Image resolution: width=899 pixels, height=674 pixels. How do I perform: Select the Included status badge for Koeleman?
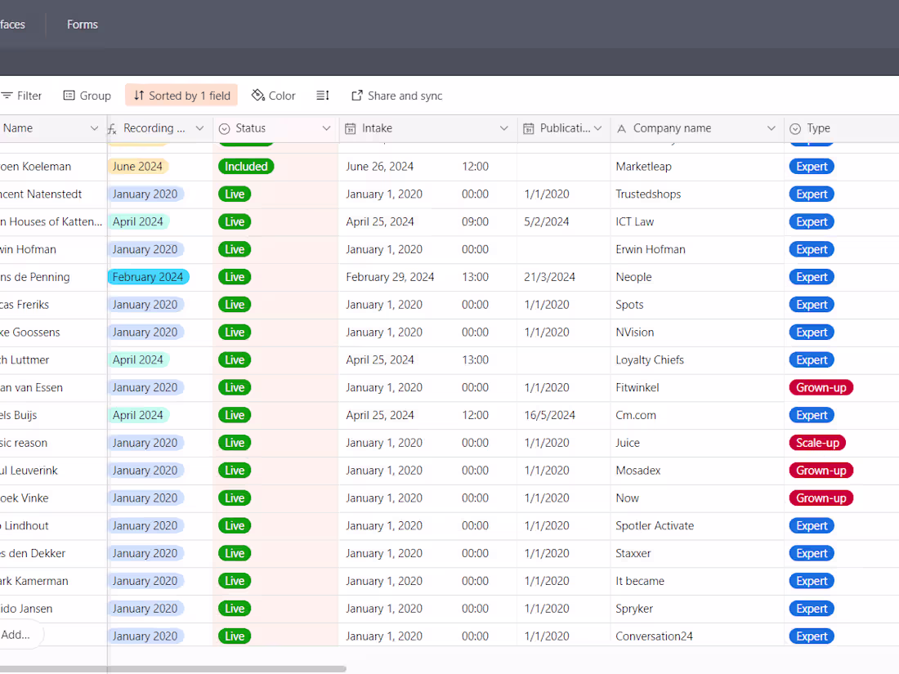(x=246, y=166)
